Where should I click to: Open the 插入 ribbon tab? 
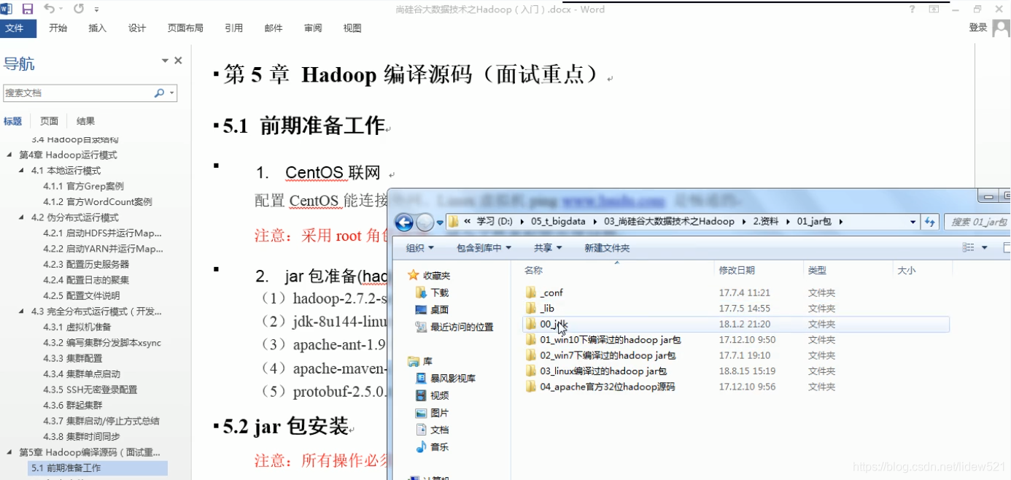[x=97, y=28]
